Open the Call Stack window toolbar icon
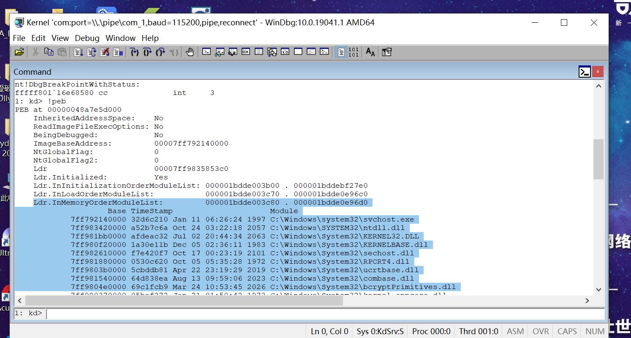Screen dimensions: 631x338 click(x=272, y=51)
